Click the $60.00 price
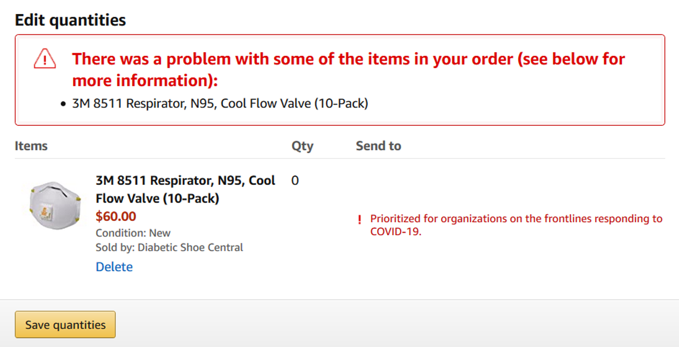Image resolution: width=679 pixels, height=347 pixels. pos(115,216)
